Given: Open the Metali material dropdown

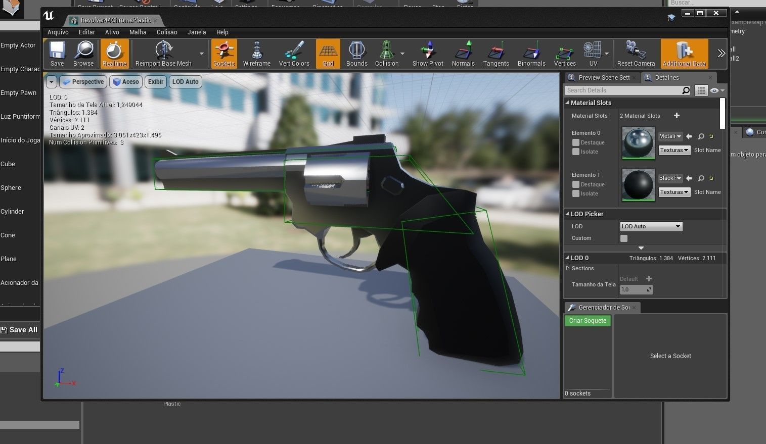Looking at the screenshot, I should click(670, 136).
